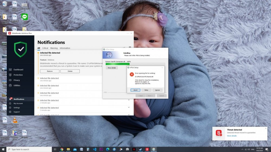Click the Bitdefender icon in the taskbar

147,149
